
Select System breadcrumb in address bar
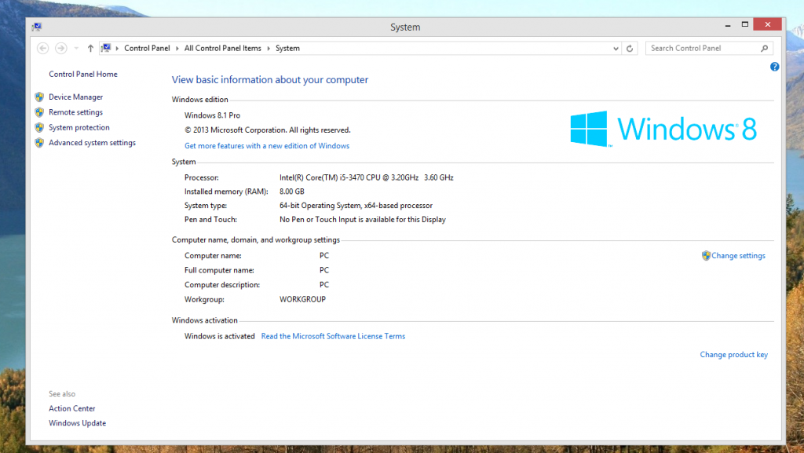[x=287, y=48]
